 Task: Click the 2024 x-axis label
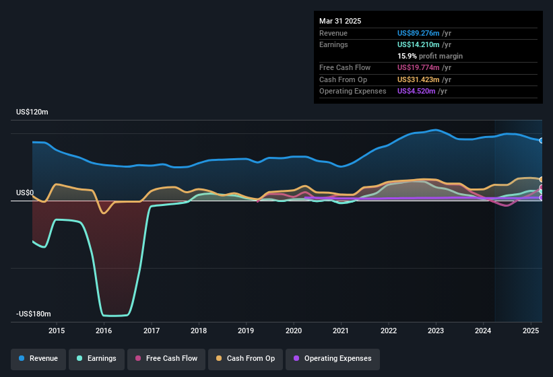pyautogui.click(x=483, y=331)
